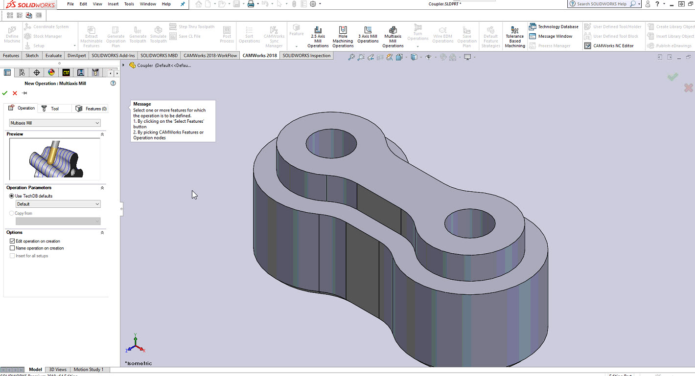The image size is (695, 376).
Task: Open the Multiaxis Mill operation type dropdown
Action: click(55, 123)
